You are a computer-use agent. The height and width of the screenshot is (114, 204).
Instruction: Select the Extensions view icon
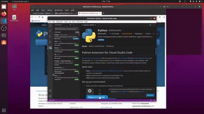coord(50,47)
